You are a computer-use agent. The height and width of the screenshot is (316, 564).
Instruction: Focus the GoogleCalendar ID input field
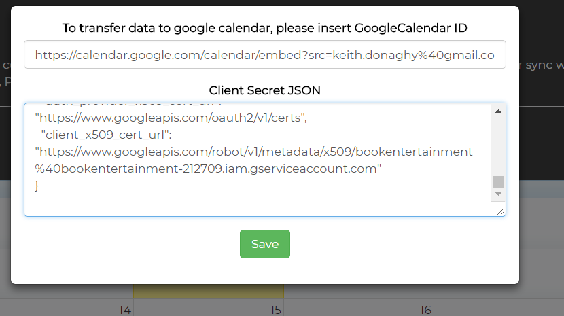tap(265, 55)
